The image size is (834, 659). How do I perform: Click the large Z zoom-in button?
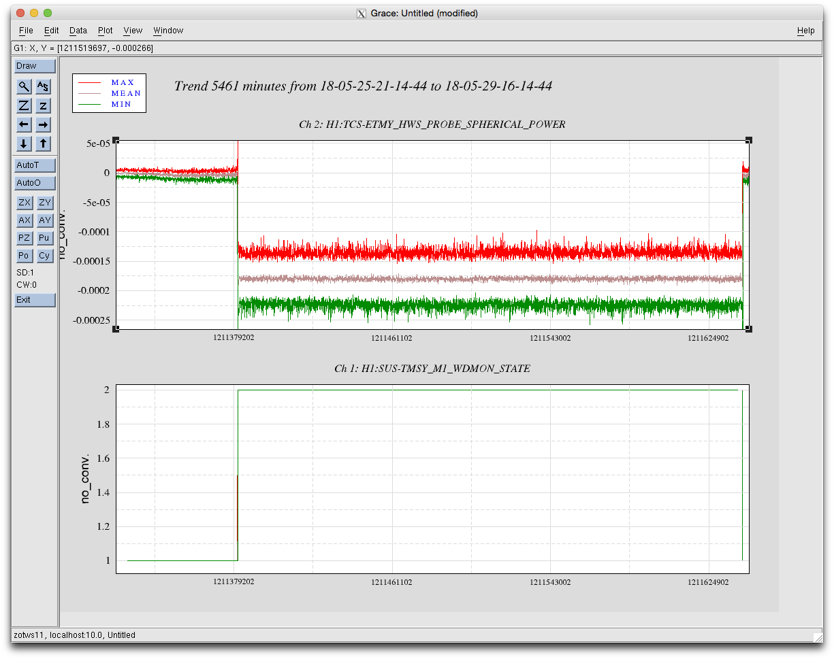(x=24, y=105)
